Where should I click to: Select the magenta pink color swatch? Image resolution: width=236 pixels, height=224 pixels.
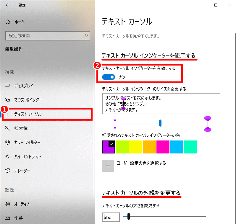[163, 147]
